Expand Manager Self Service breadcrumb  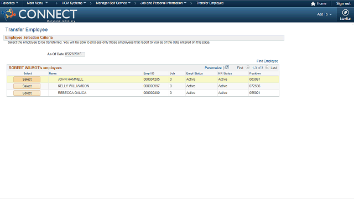coord(113,3)
